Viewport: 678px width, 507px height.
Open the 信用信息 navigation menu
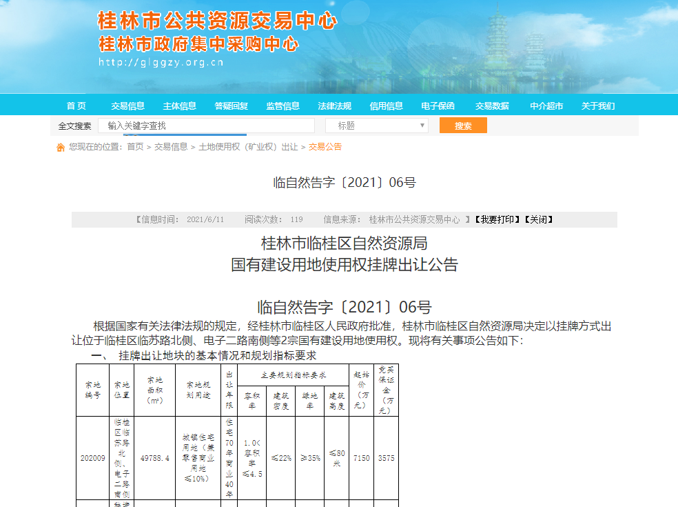coord(386,105)
